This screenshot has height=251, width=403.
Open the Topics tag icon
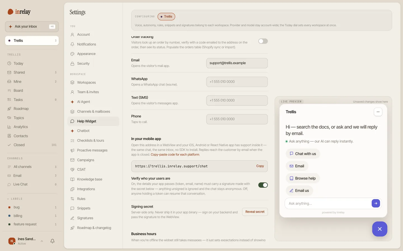pos(9,118)
